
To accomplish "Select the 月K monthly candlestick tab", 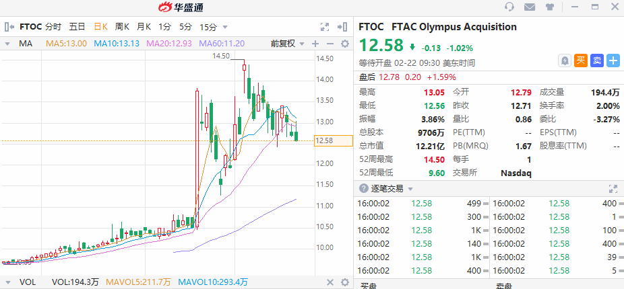I will click(144, 27).
